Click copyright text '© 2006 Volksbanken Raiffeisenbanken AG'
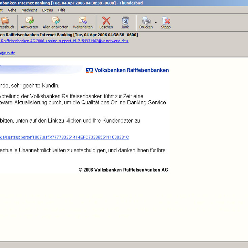 pyautogui.click(x=123, y=170)
